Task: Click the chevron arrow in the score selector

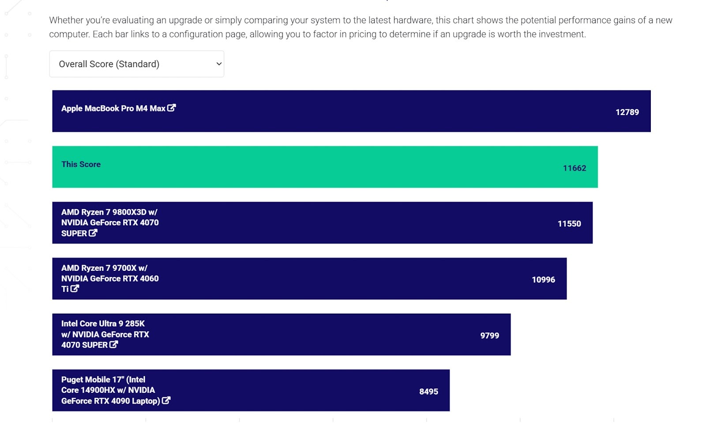Action: tap(218, 64)
